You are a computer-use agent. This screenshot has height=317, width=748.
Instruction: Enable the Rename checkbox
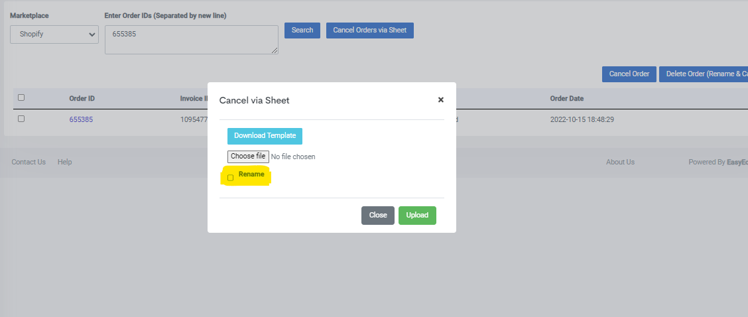[x=230, y=178]
